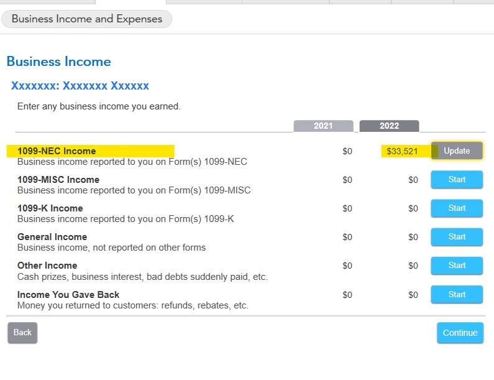Image resolution: width=494 pixels, height=380 pixels.
Task: Click Update for 1099-NEC Income
Action: pyautogui.click(x=457, y=151)
